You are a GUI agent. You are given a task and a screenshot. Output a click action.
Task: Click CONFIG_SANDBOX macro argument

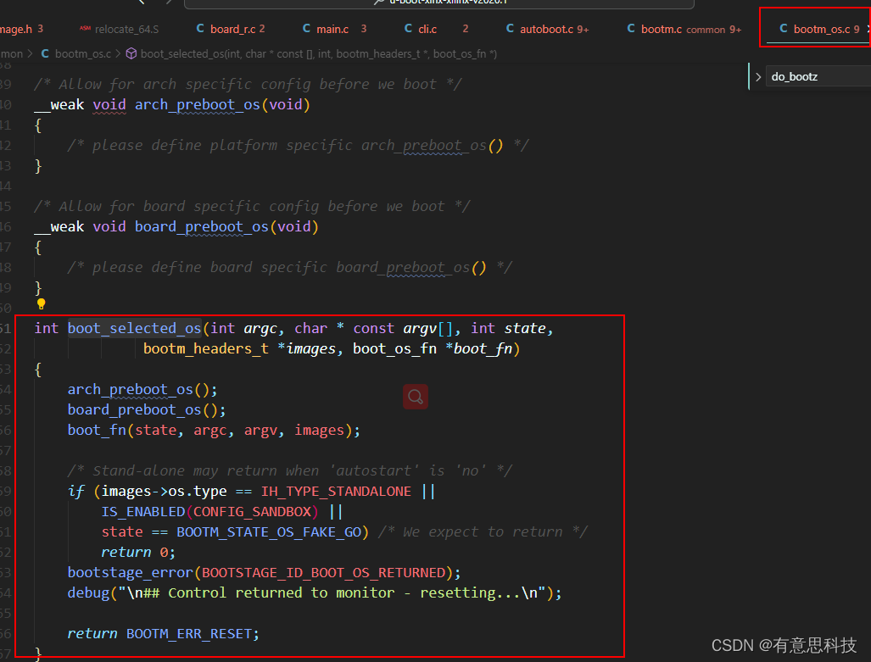pos(252,511)
